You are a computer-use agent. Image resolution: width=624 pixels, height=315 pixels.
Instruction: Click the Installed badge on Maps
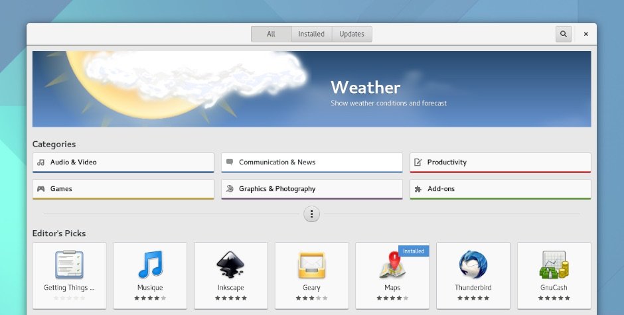point(414,251)
